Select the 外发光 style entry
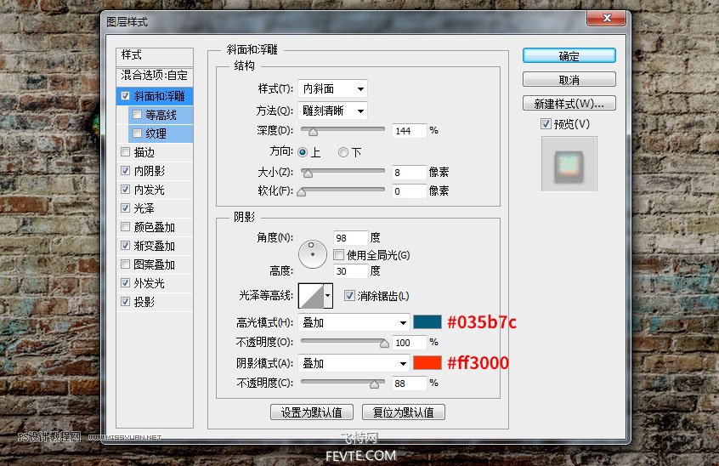The height and width of the screenshot is (466, 719). coord(149,283)
